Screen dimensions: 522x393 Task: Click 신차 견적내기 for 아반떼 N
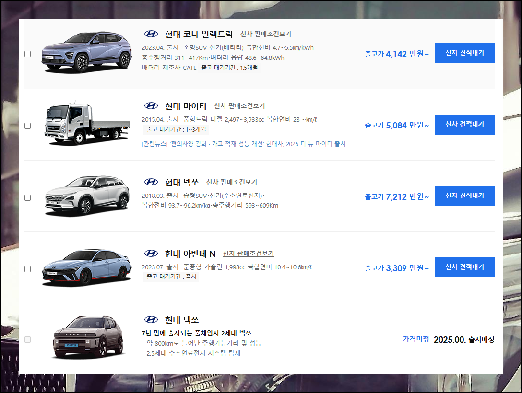(x=465, y=267)
